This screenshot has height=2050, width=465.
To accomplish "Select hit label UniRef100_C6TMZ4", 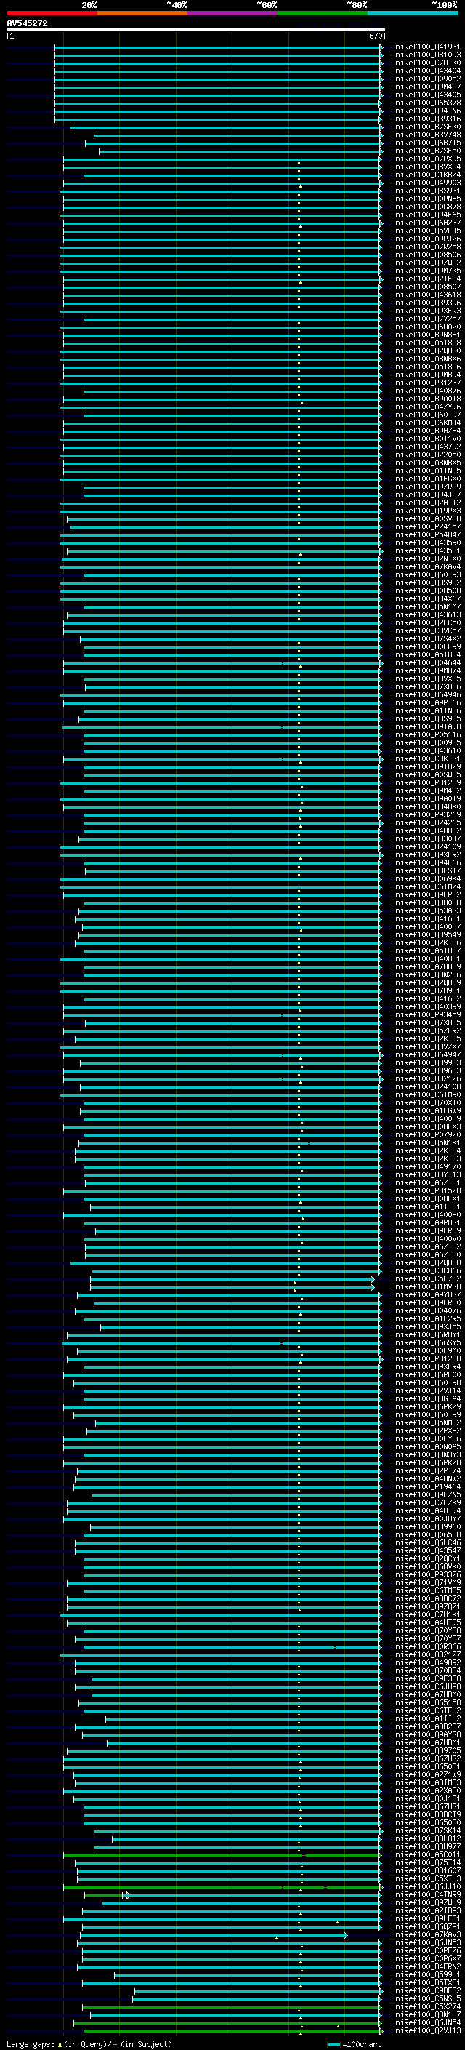I will (425, 886).
